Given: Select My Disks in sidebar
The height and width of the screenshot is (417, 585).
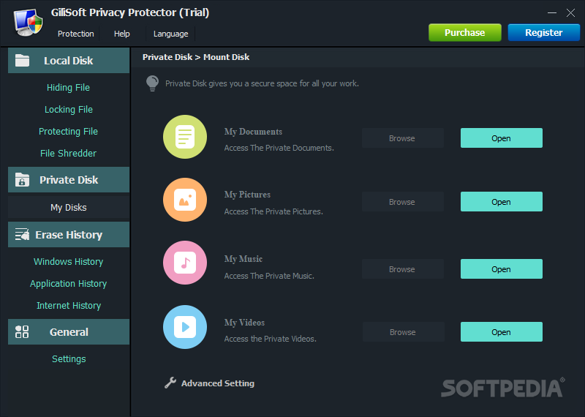Looking at the screenshot, I should (x=69, y=207).
